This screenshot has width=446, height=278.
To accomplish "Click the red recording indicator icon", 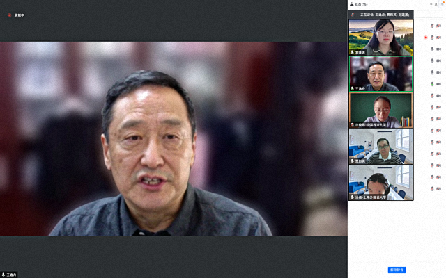I will 10,15.
